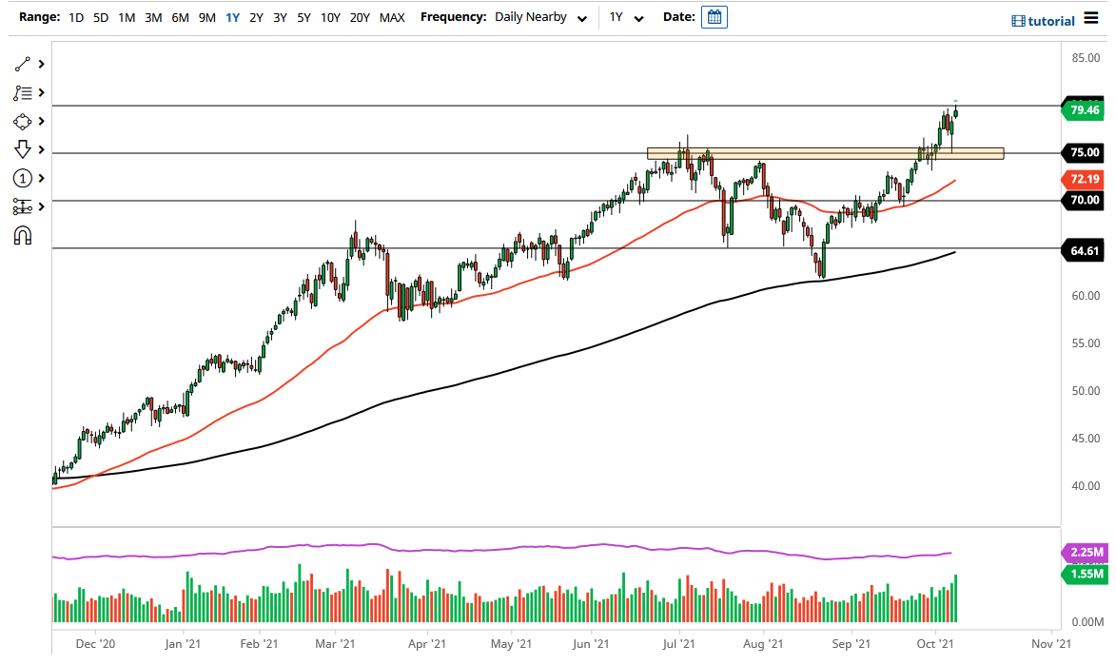
Task: Select the shape drawing tool
Action: pos(24,121)
